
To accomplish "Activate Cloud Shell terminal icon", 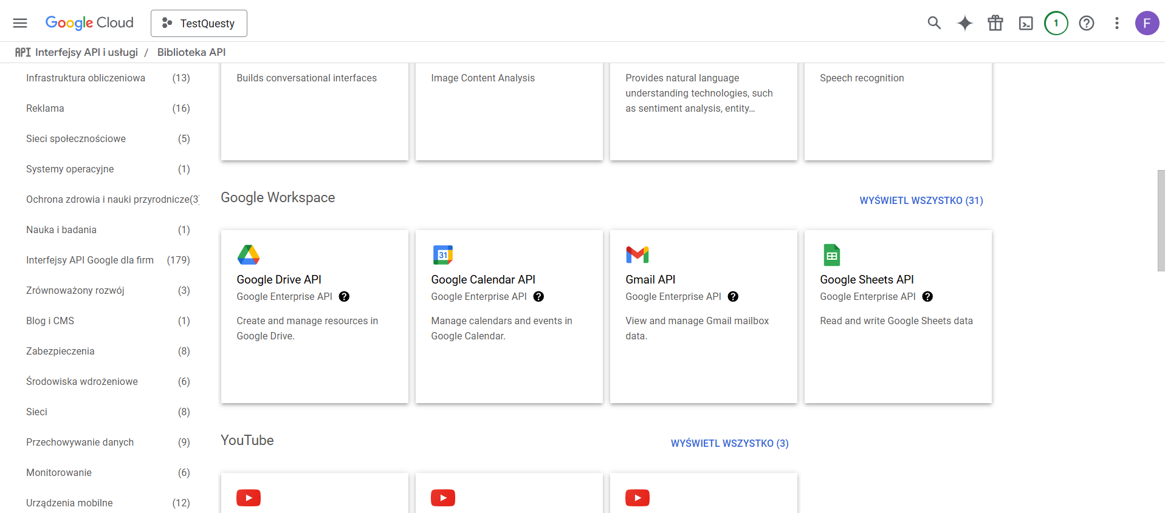I will (1026, 24).
